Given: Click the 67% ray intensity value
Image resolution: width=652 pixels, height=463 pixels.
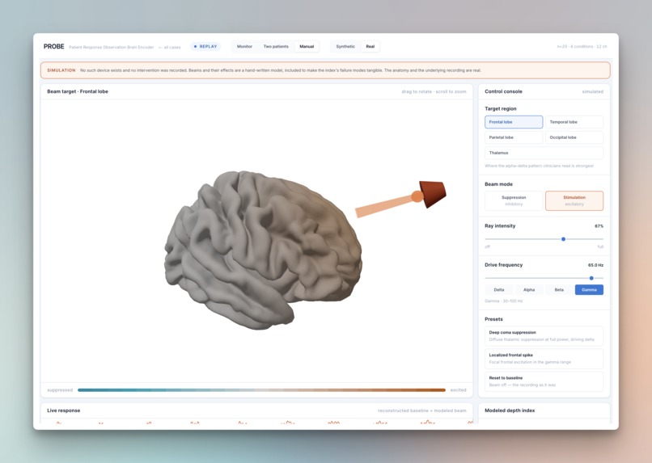Looking at the screenshot, I should [x=599, y=226].
